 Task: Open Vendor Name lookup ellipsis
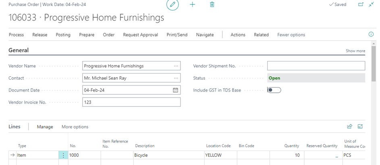coord(176,66)
